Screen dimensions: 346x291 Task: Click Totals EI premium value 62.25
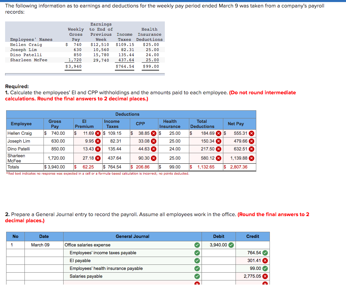[x=88, y=167]
